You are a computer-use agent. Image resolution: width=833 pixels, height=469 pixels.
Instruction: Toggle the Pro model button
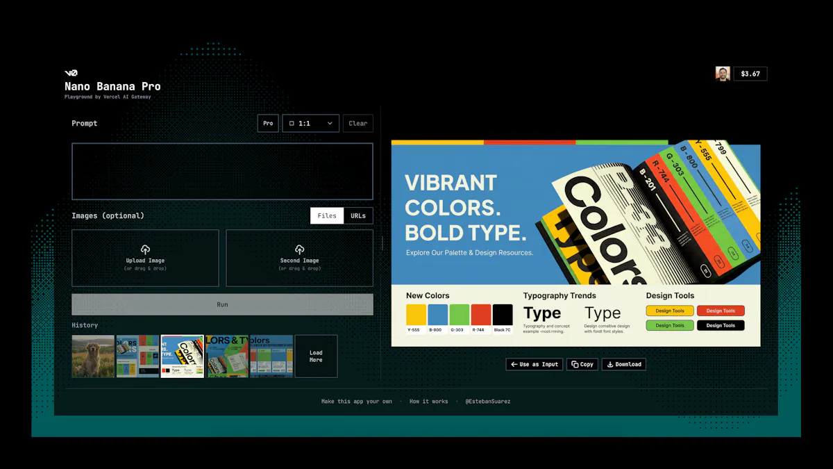268,124
